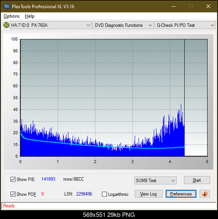The height and width of the screenshot is (219, 218).
Task: Toggle the Show POF checkbox
Action: 12,194
